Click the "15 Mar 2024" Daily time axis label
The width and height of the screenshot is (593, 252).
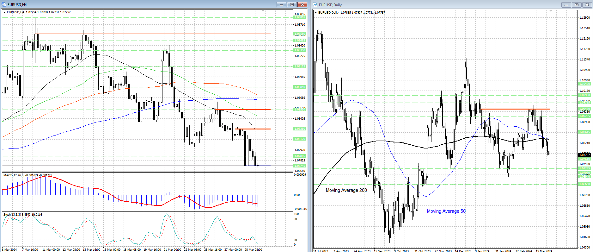544,251
